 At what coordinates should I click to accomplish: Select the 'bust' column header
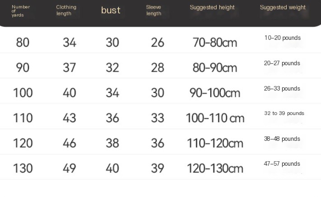pyautogui.click(x=111, y=10)
